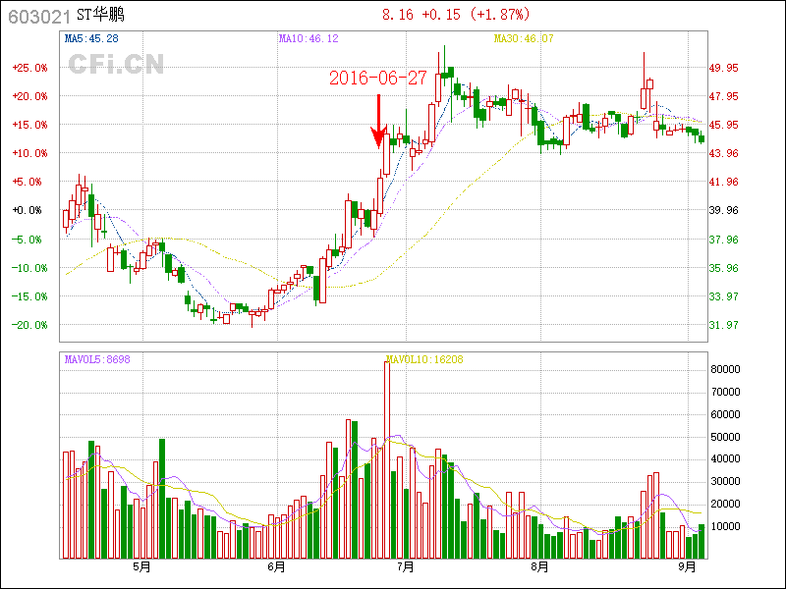Screen dimensions: 786x589
Task: Click the stock name ST华鹏
Action: point(101,15)
